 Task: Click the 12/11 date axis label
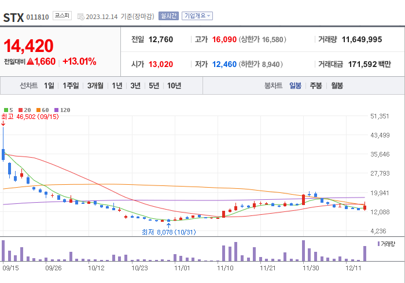pos(354,268)
